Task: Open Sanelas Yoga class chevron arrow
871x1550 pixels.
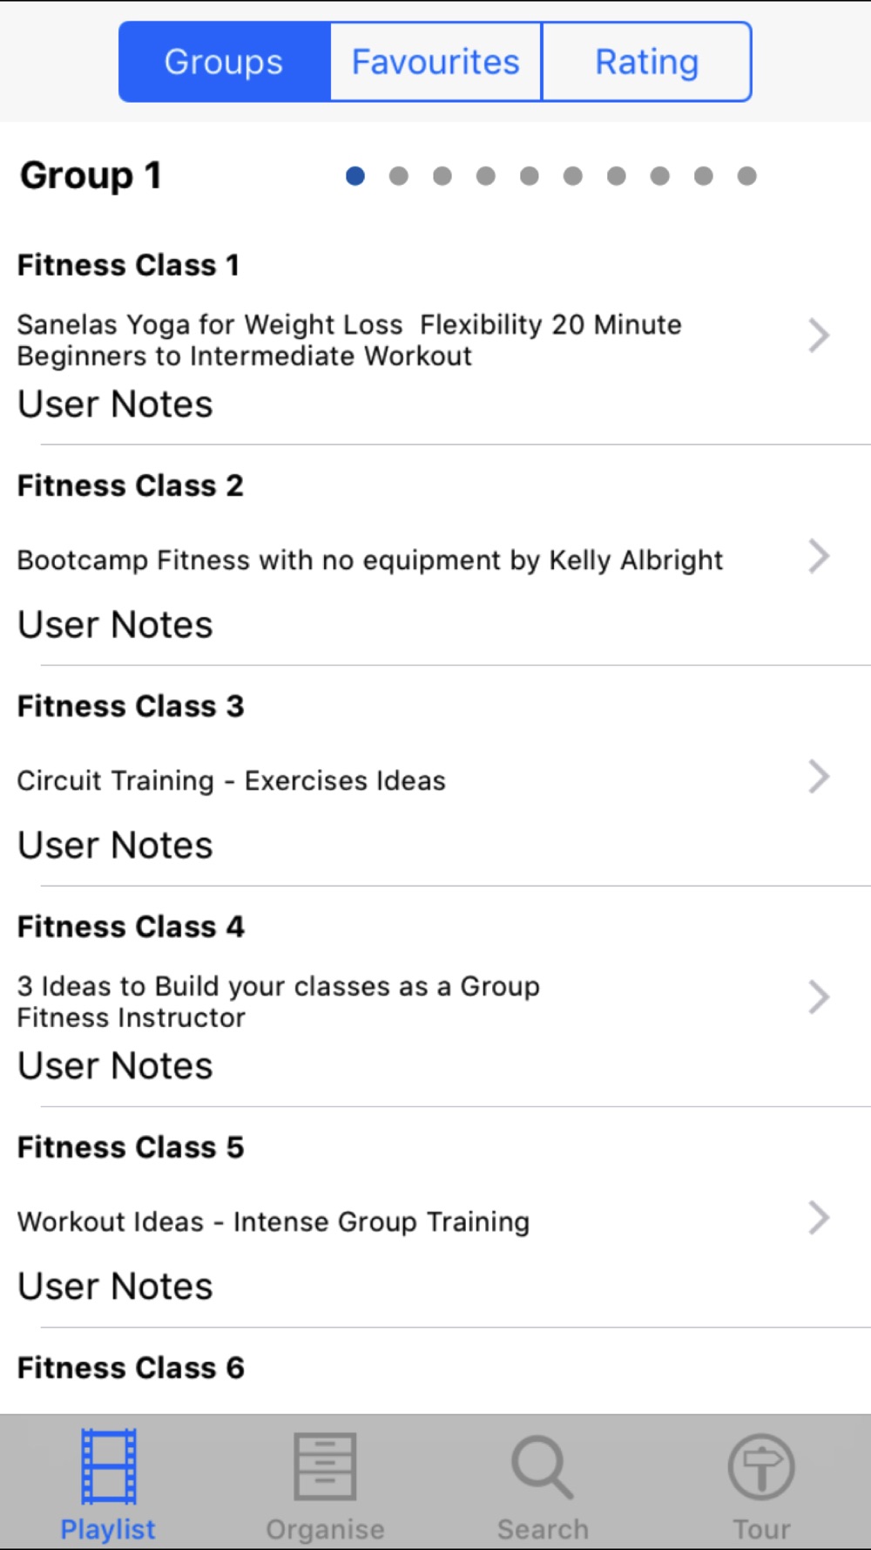Action: pyautogui.click(x=819, y=336)
